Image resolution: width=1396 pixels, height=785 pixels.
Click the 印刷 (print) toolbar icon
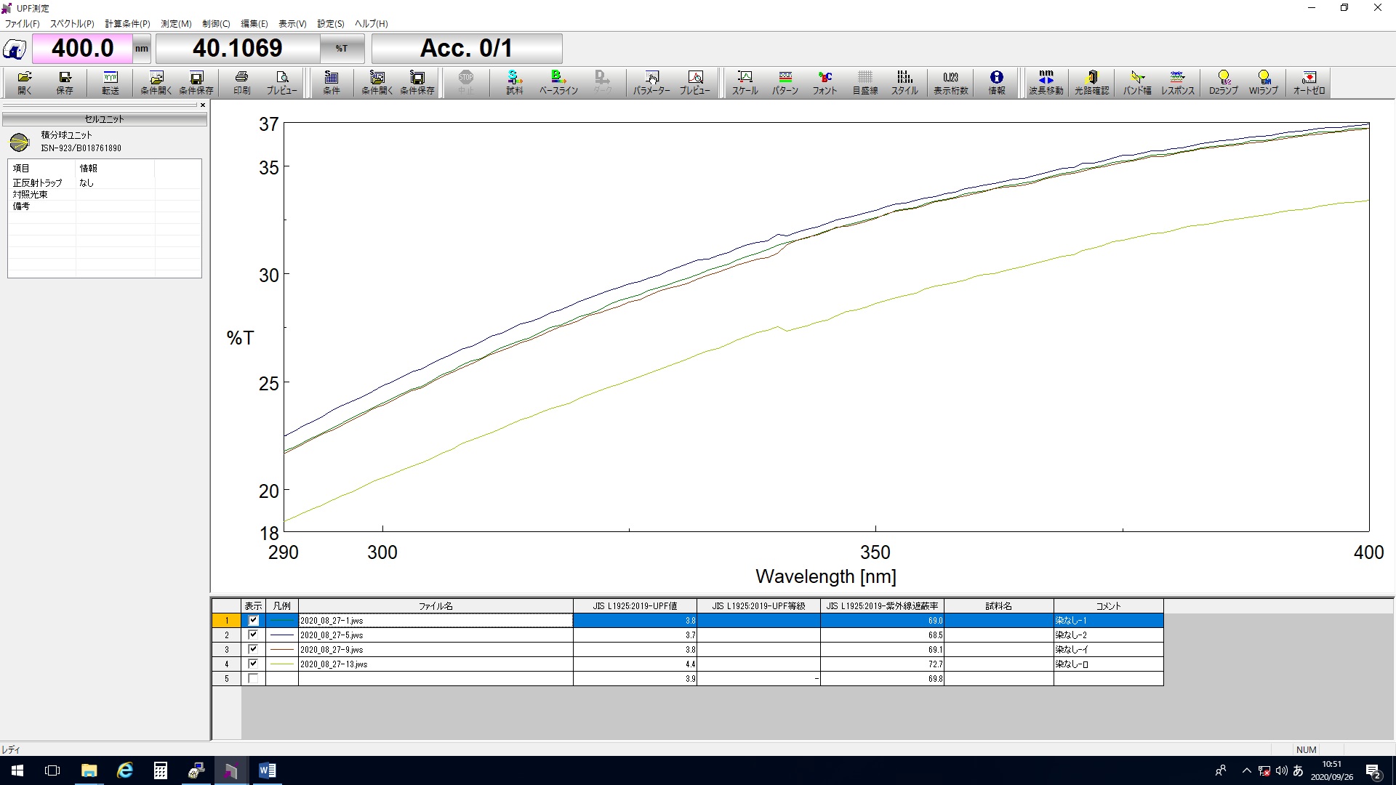pyautogui.click(x=241, y=82)
